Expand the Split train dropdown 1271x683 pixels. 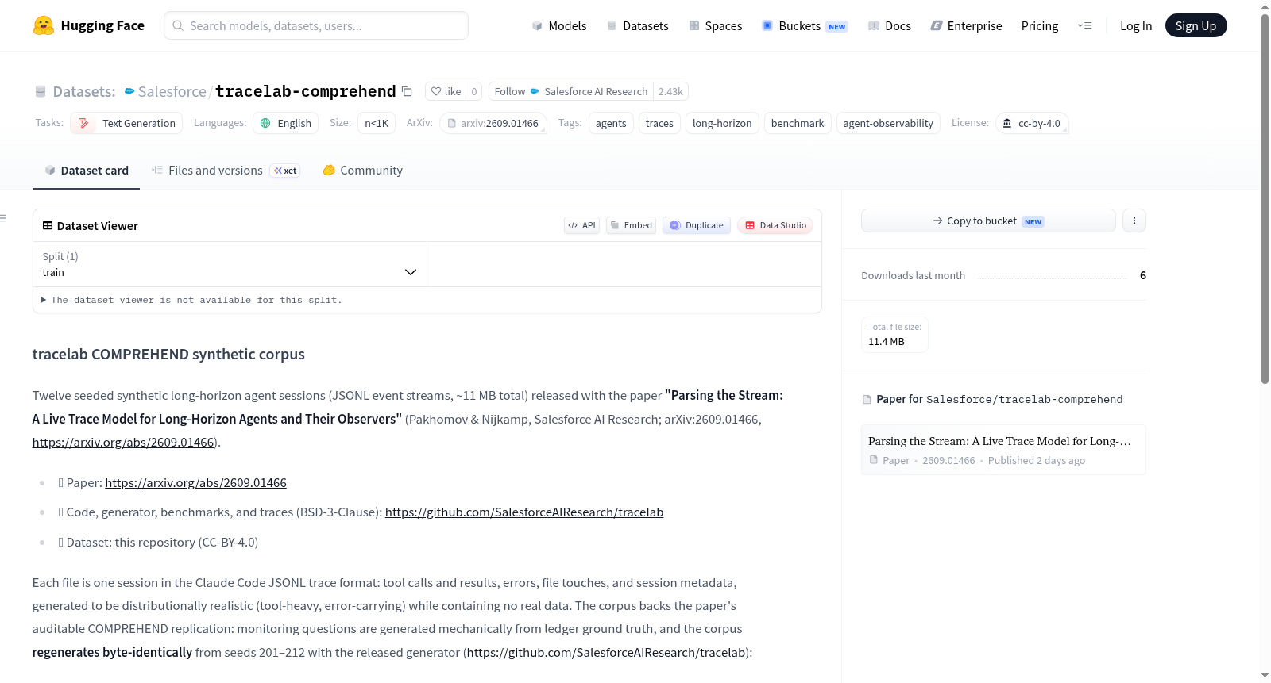tap(230, 264)
